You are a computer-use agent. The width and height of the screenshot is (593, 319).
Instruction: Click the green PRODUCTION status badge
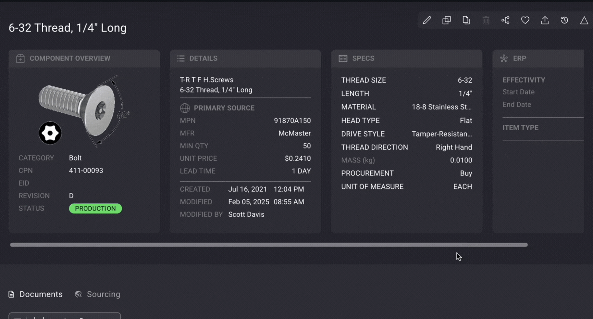click(x=95, y=209)
